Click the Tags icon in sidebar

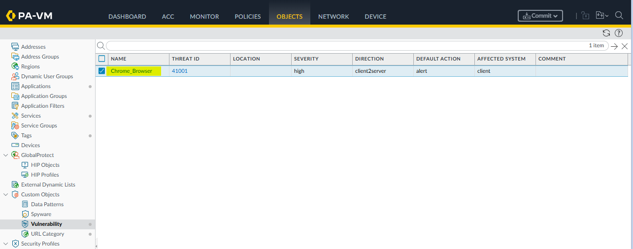pos(15,135)
